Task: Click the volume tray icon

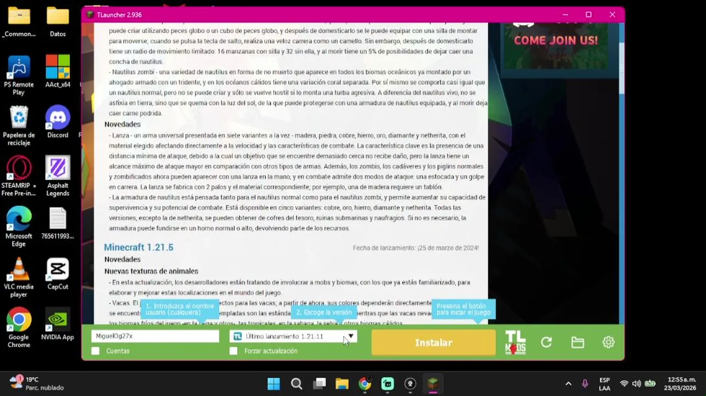Action: point(637,384)
